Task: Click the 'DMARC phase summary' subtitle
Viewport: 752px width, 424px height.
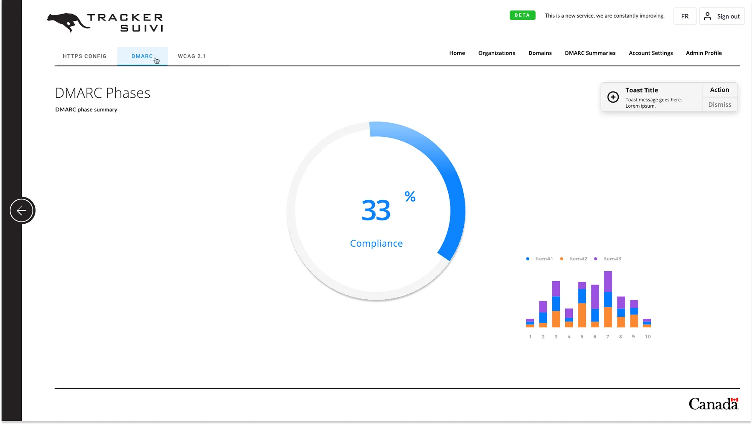Action: click(x=86, y=110)
